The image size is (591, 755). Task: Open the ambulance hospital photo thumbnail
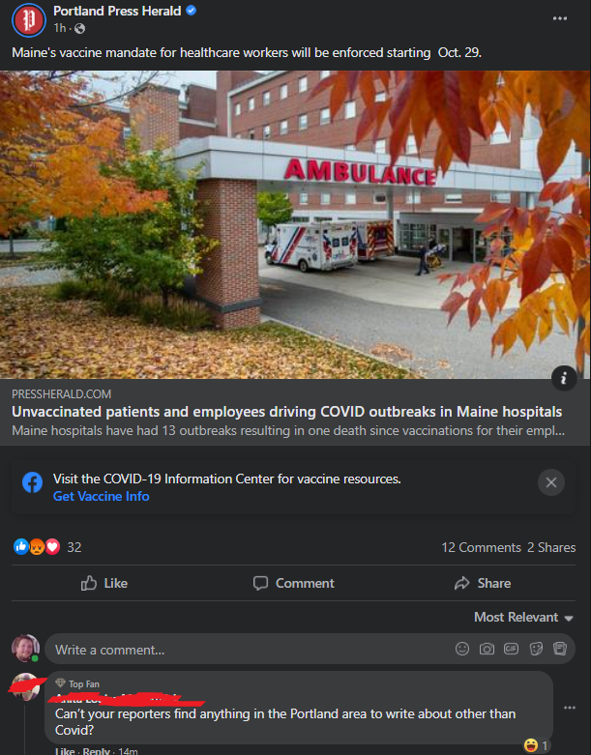[x=295, y=225]
